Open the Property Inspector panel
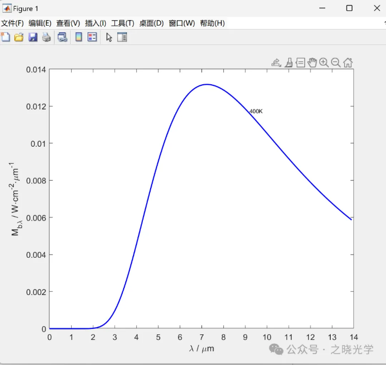The width and height of the screenshot is (386, 365). click(122, 37)
